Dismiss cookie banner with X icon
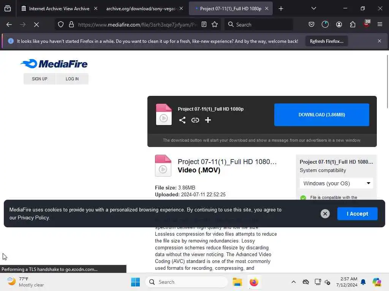Viewport: 389px width, 291px height. tap(325, 214)
